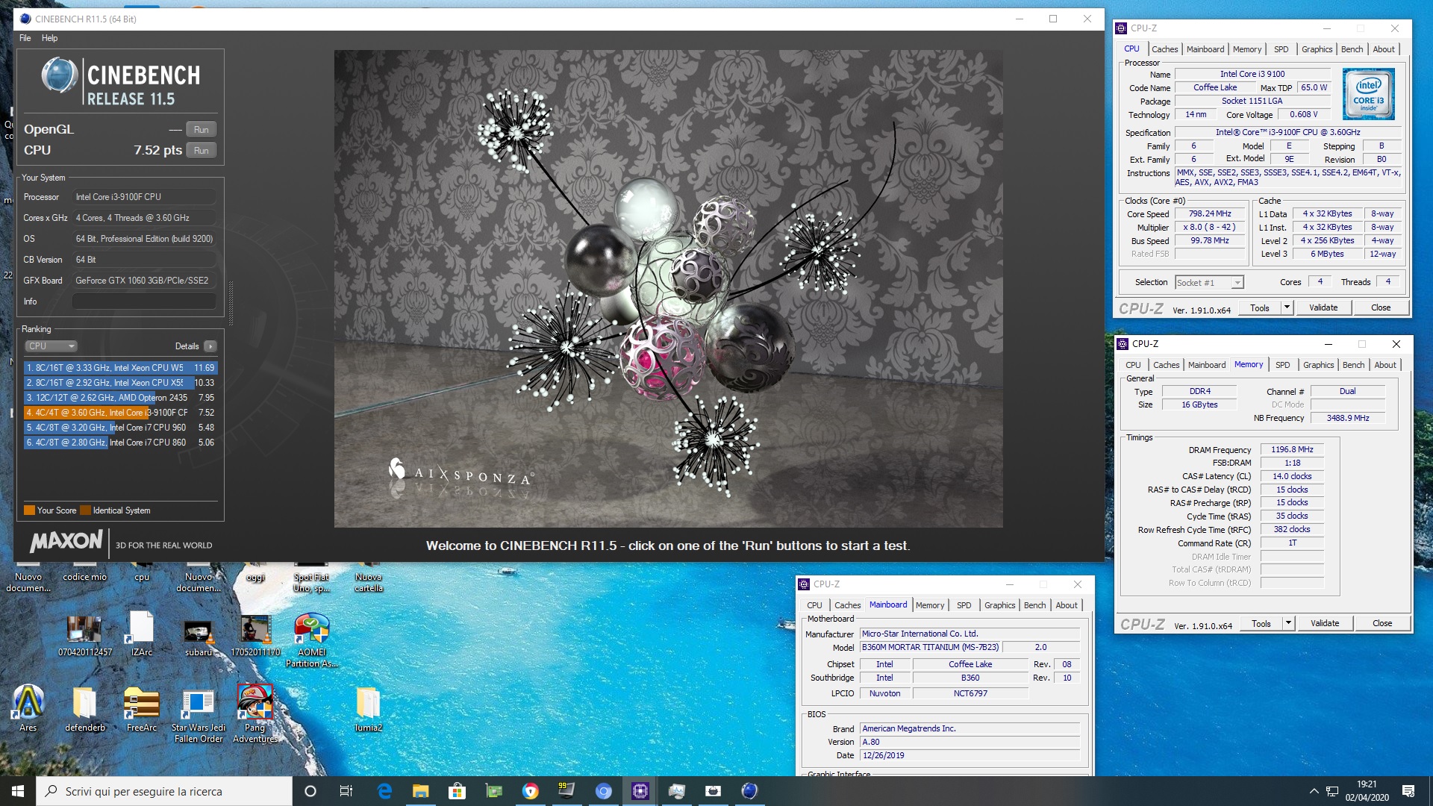Viewport: 1433px width, 806px height.
Task: Select the highlighted i3-9100F 7.52 ranking row
Action: point(120,413)
